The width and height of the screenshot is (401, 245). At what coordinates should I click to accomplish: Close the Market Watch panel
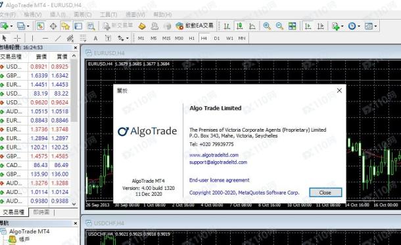pos(76,48)
